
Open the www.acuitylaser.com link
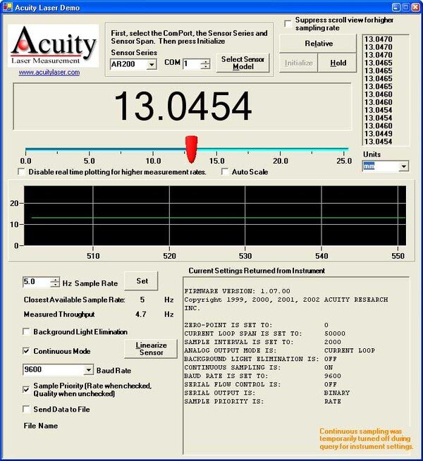(49, 73)
